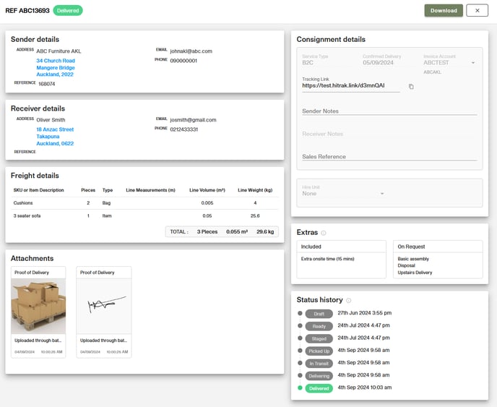This screenshot has height=407, width=497.
Task: Select the Delivered entry in status history
Action: pos(319,388)
